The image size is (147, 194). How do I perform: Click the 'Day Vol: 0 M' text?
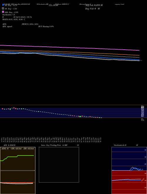coord(92,9)
